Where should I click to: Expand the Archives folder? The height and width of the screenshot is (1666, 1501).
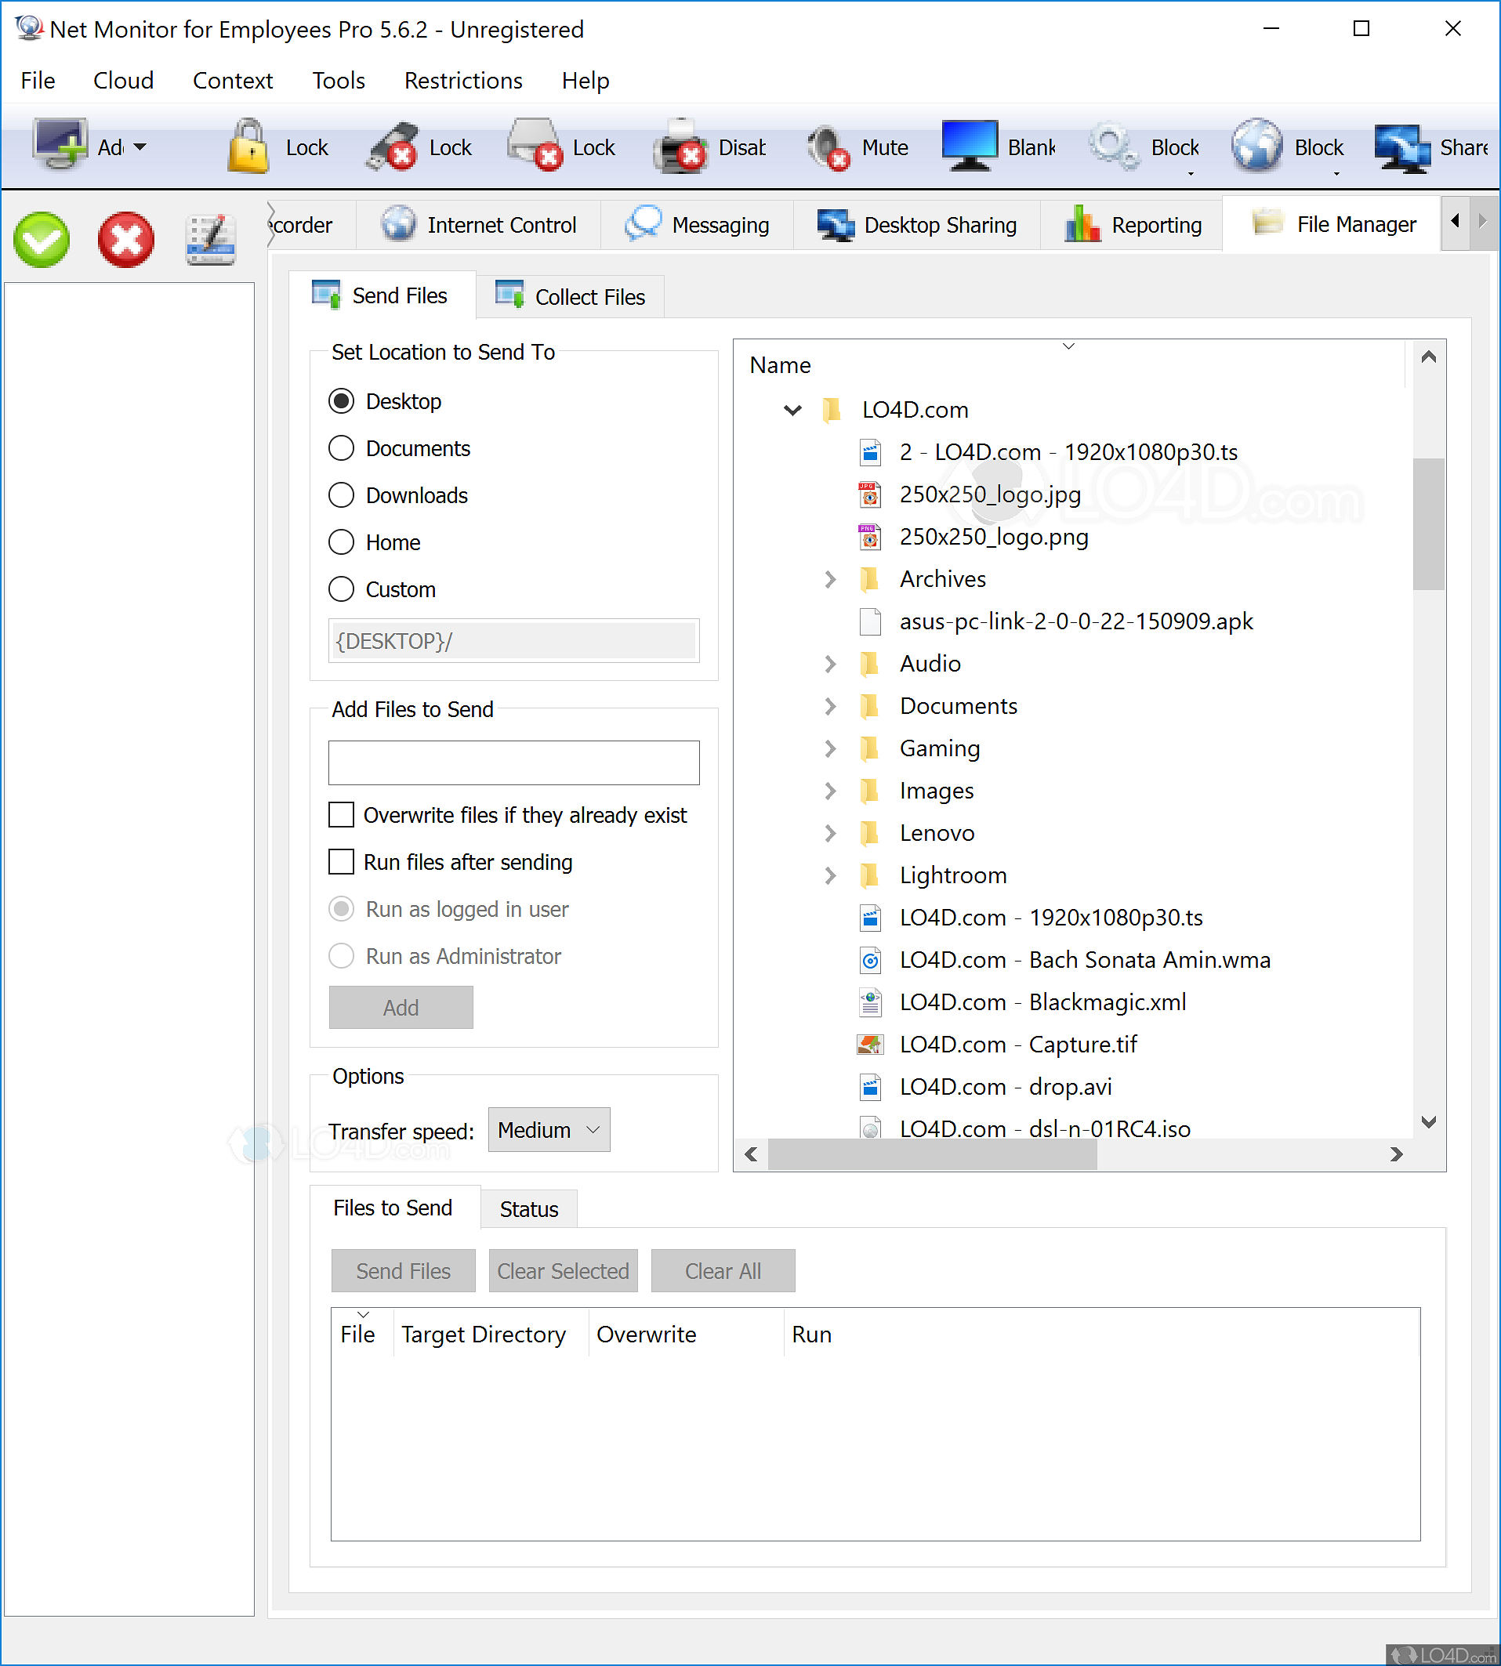pos(830,578)
